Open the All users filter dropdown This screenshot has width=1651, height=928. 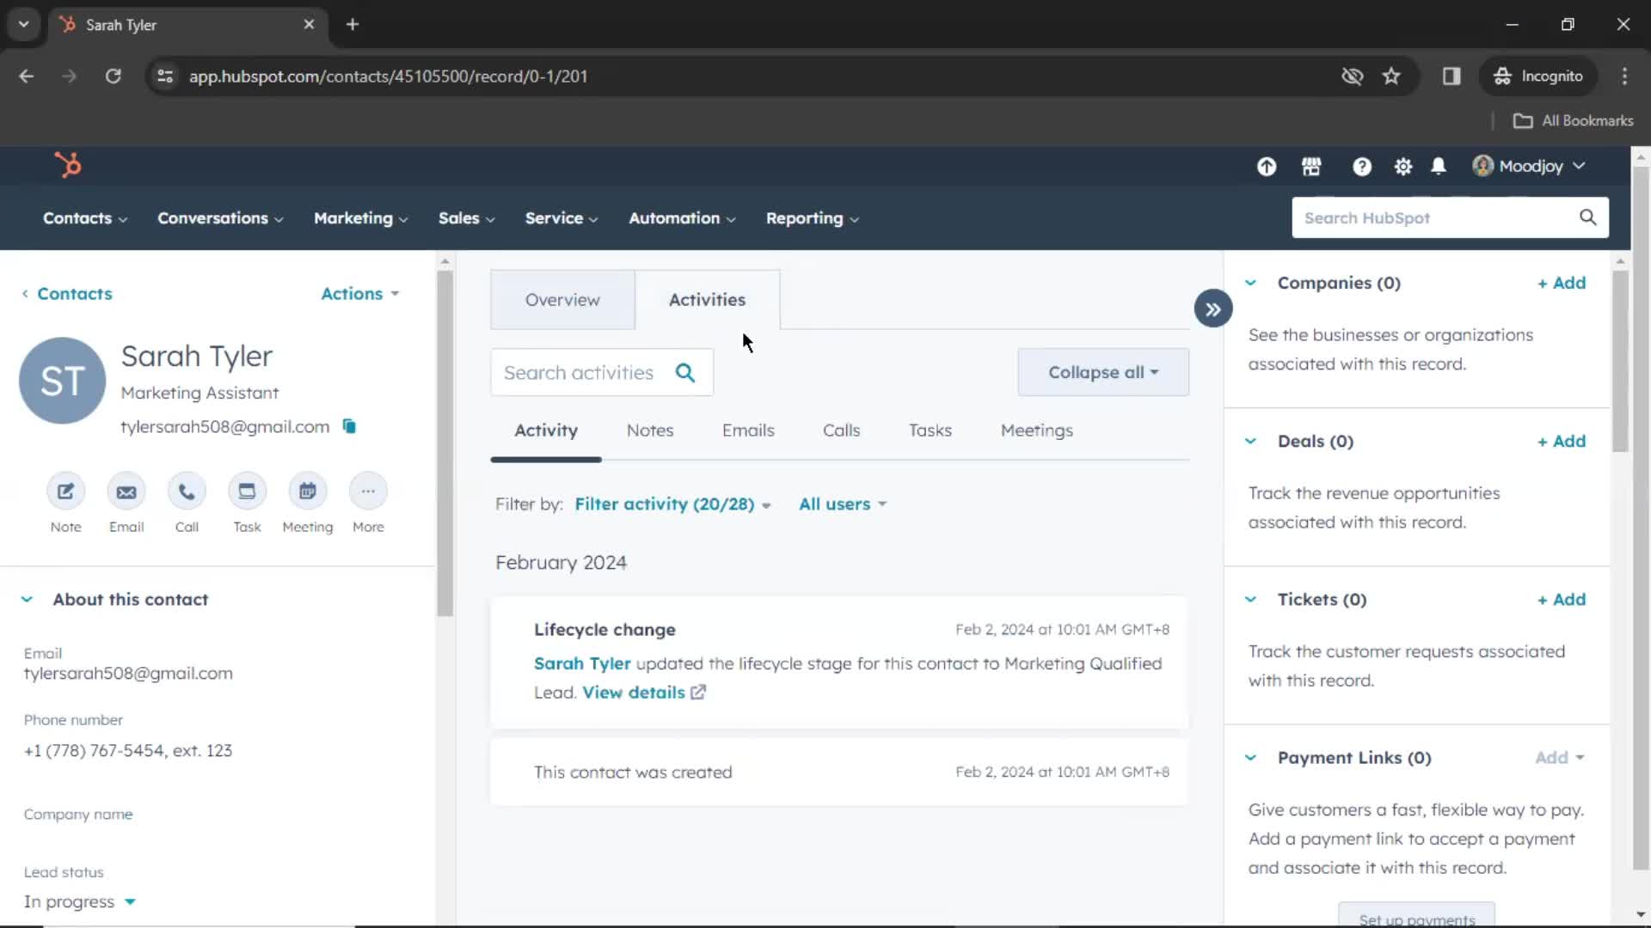843,504
